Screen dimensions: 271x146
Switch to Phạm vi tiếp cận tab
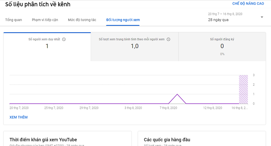tap(45, 20)
